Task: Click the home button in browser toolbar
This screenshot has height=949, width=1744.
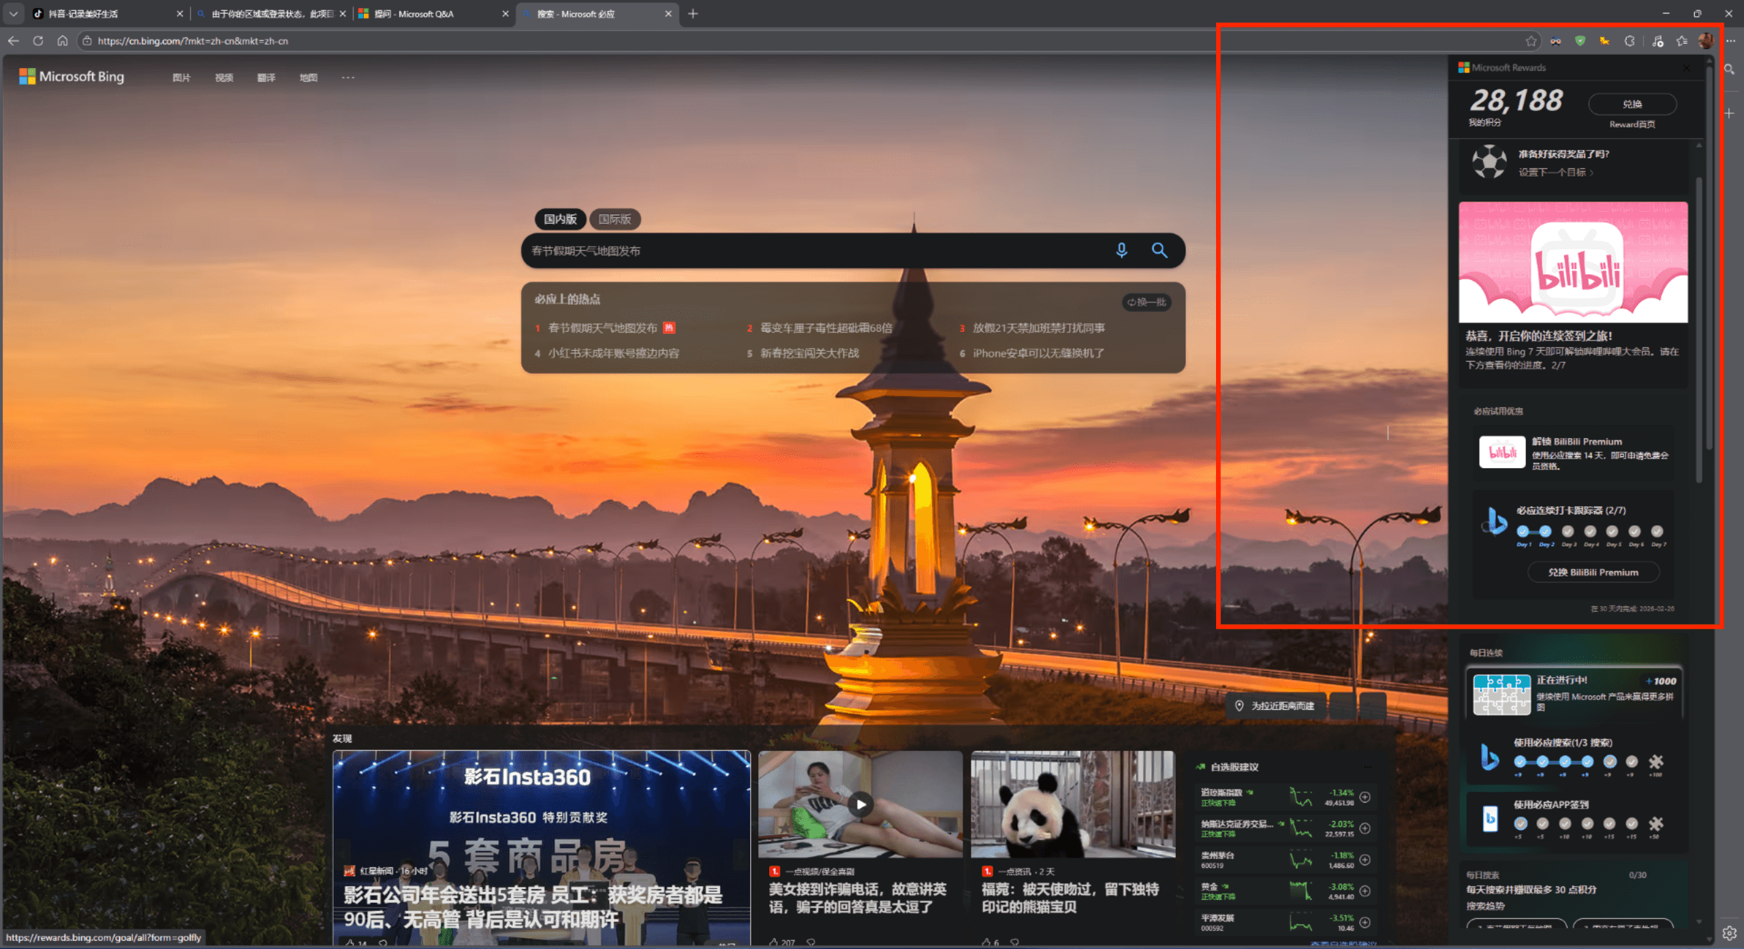Action: pyautogui.click(x=63, y=41)
